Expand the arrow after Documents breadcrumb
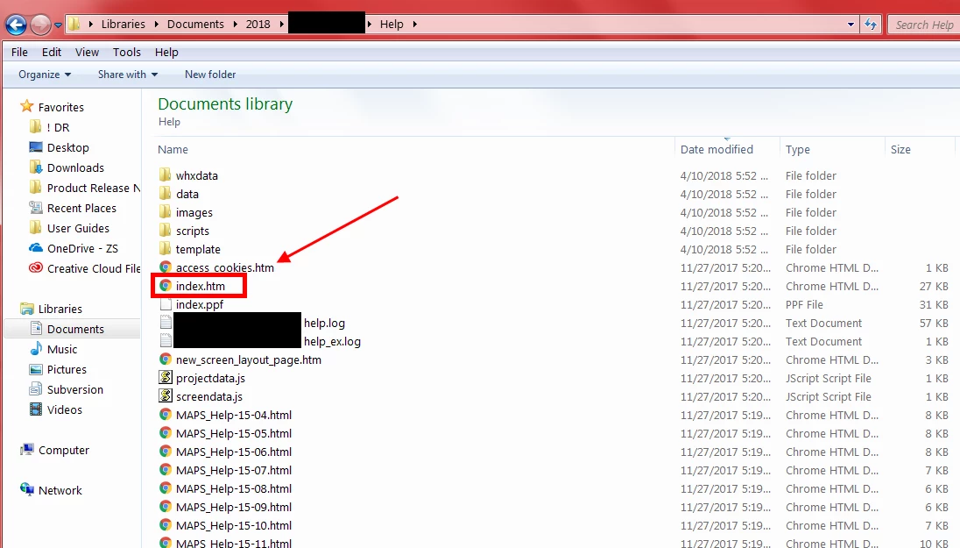The height and width of the screenshot is (548, 960). (235, 24)
